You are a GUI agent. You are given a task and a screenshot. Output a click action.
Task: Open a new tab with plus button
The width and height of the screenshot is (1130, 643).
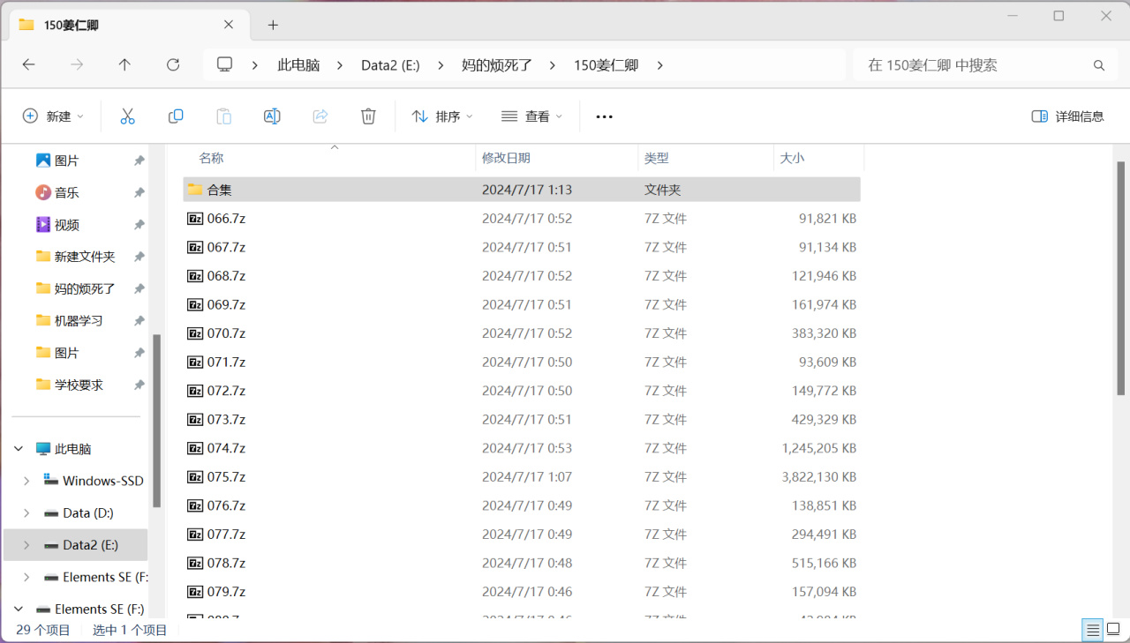tap(273, 25)
